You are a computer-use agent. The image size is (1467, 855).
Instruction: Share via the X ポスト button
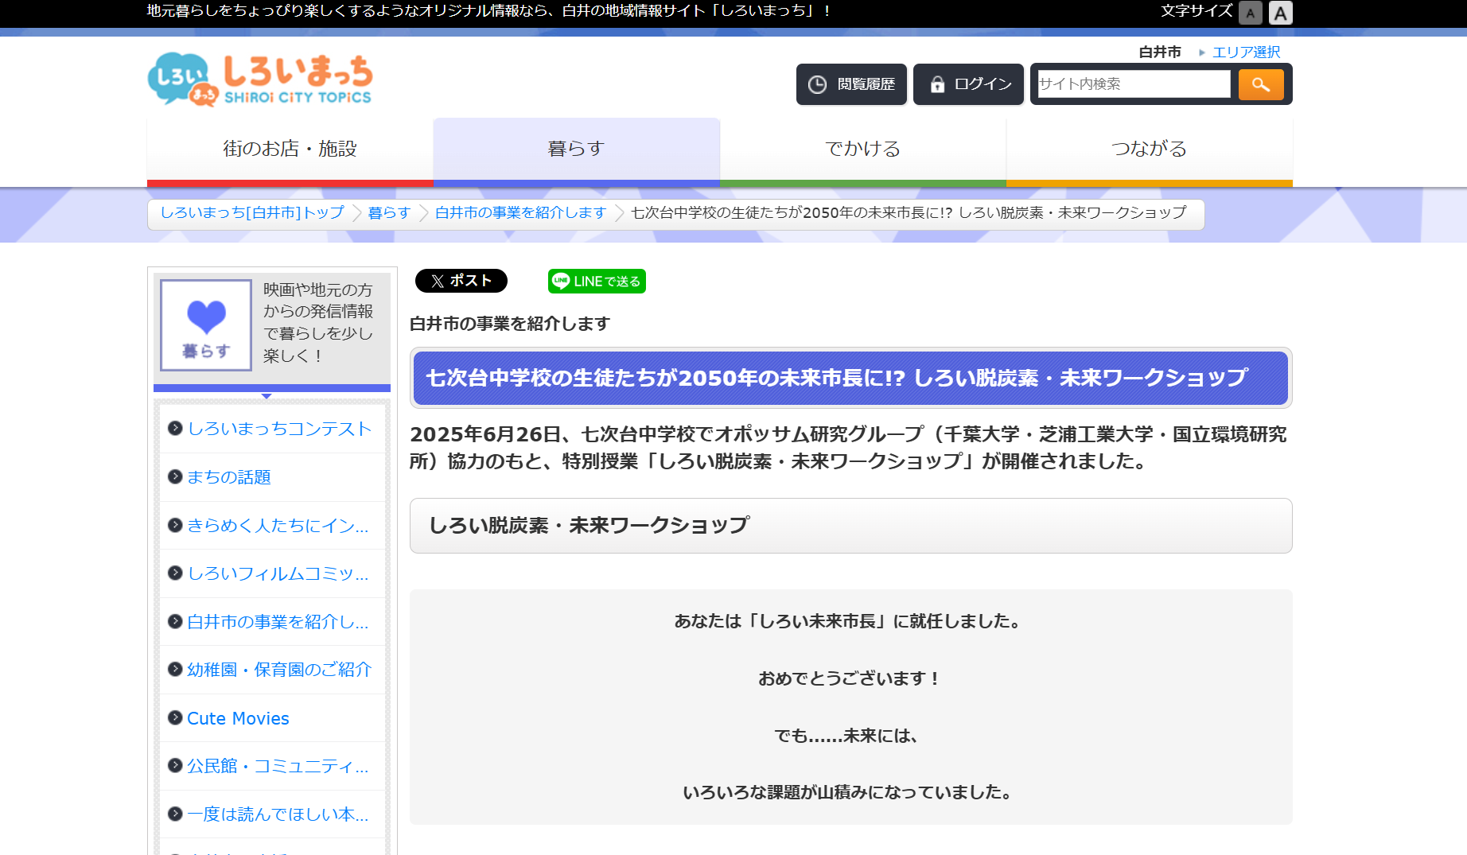click(461, 281)
